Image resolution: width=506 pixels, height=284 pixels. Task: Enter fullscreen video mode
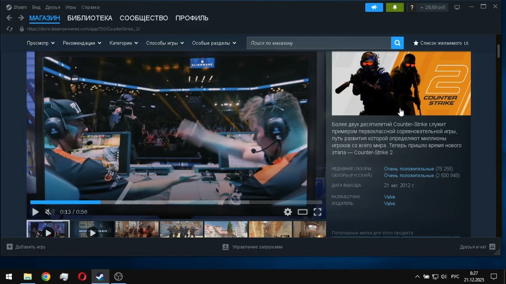tap(317, 212)
